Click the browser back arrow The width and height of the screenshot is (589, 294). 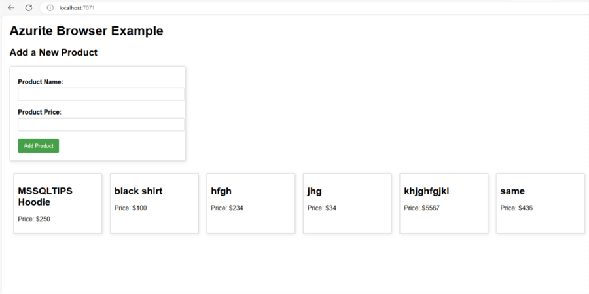(x=11, y=7)
